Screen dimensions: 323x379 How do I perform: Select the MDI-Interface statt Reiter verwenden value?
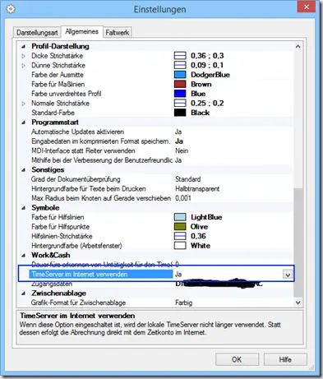(182, 150)
